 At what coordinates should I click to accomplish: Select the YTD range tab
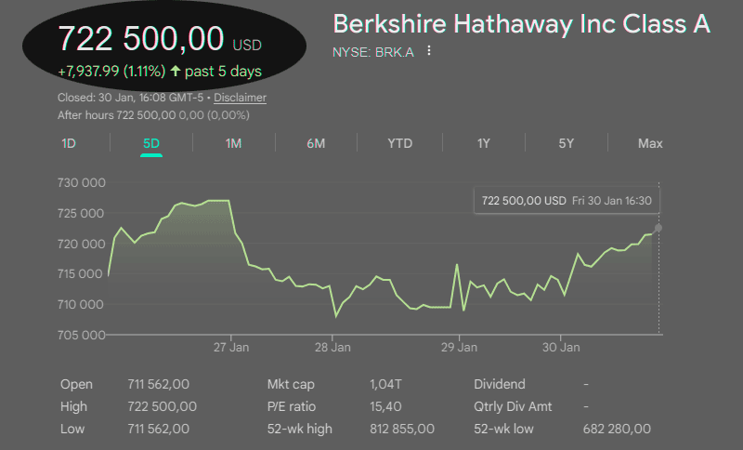[400, 143]
